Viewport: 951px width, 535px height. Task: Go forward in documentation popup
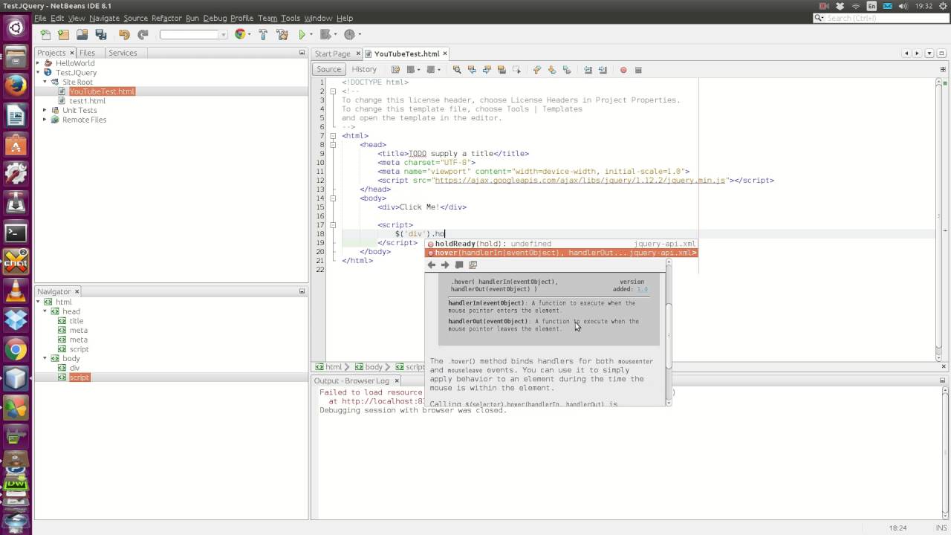point(445,265)
